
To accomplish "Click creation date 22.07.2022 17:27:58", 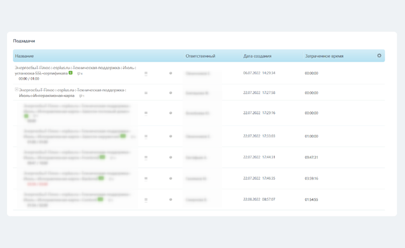I will click(259, 92).
